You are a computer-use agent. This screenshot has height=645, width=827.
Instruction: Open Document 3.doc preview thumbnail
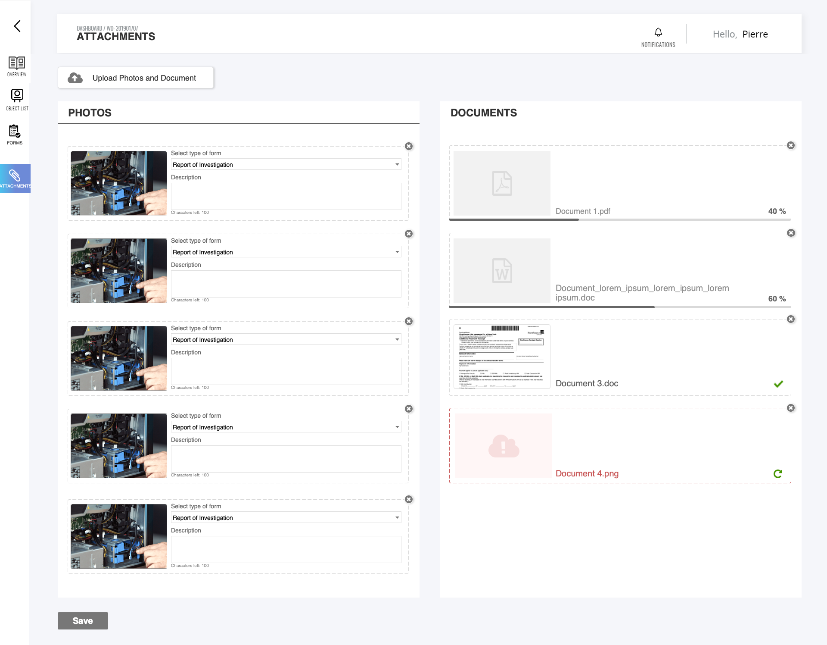[502, 357]
